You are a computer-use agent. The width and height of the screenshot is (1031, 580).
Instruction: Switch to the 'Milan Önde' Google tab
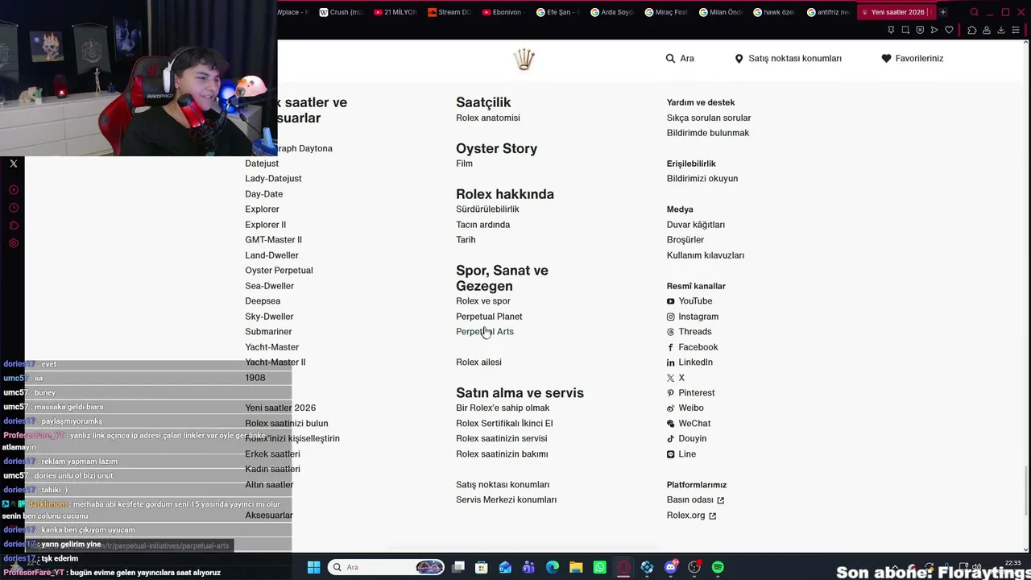point(720,12)
